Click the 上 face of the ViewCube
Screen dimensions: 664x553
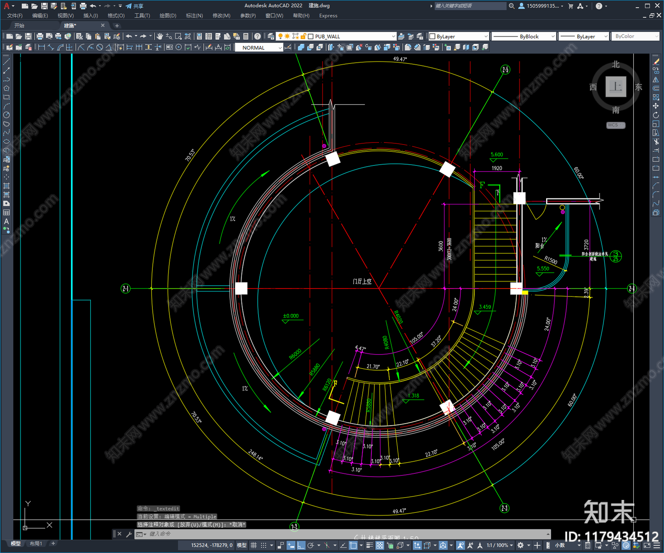(x=616, y=87)
